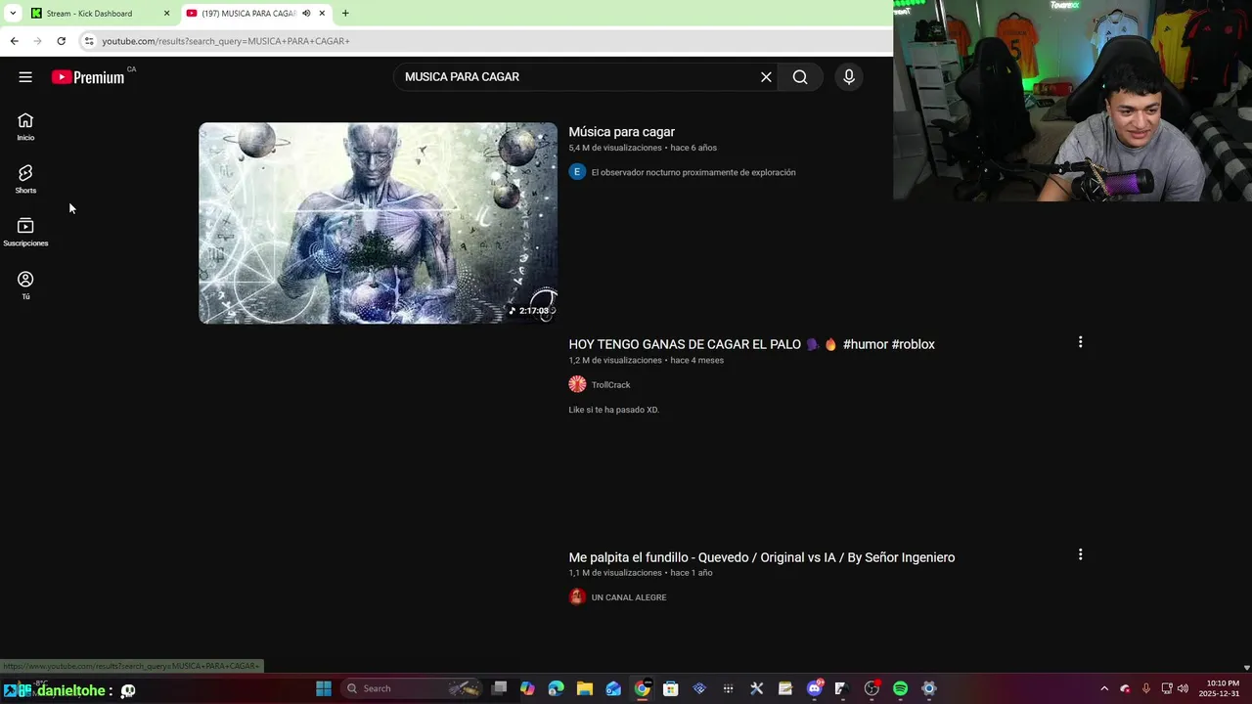This screenshot has width=1252, height=704.
Task: Open Spotify from taskbar
Action: click(900, 688)
